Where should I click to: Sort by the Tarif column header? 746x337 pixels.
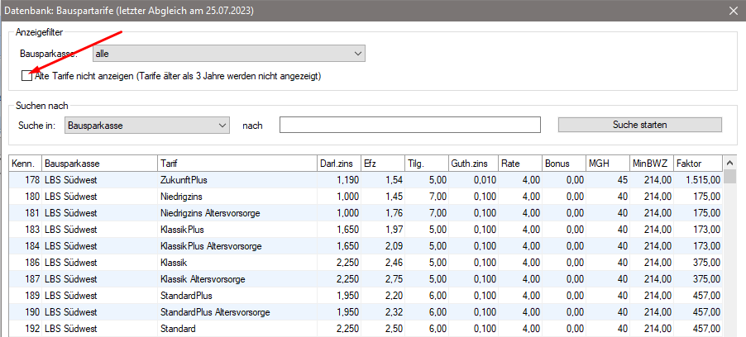(x=237, y=163)
